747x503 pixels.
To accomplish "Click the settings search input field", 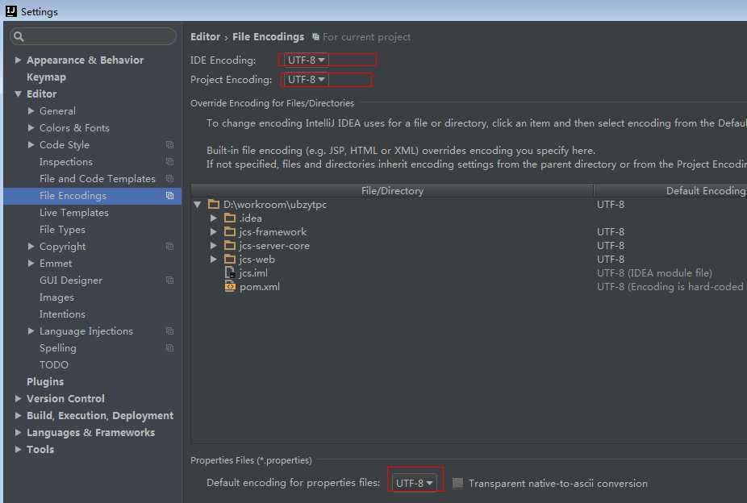I will click(x=93, y=36).
